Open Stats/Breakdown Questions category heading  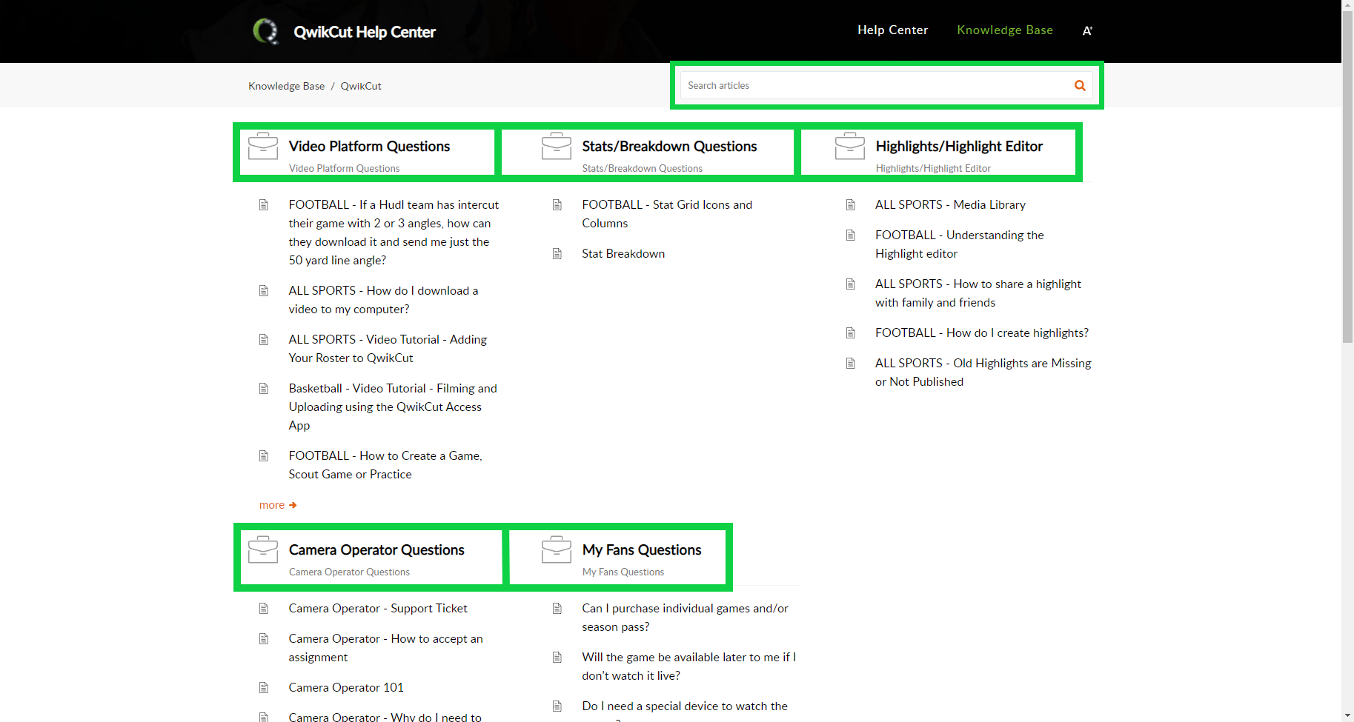669,147
